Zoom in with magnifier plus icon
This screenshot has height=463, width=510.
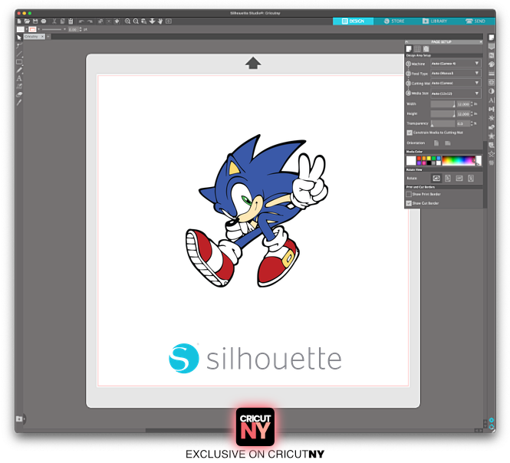127,21
